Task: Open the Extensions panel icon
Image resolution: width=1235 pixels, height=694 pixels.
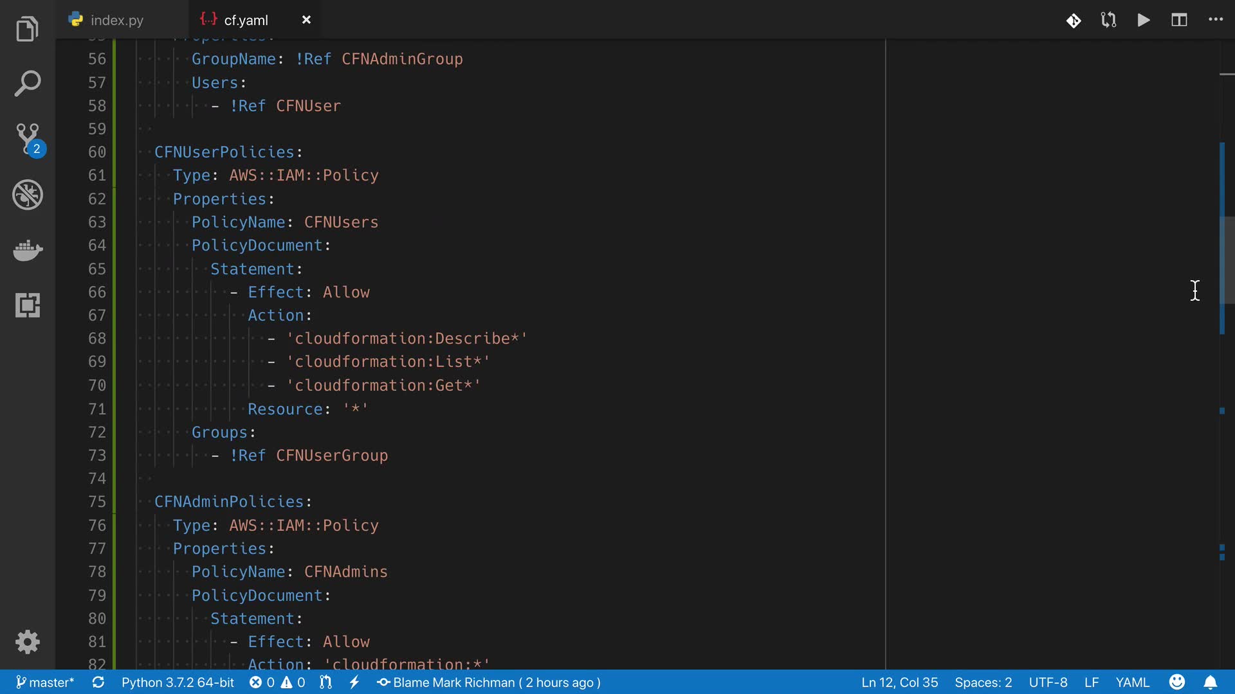Action: 28,305
